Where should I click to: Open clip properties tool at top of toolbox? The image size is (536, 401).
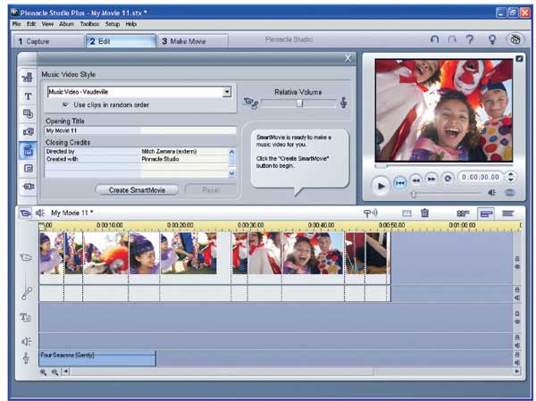pos(28,78)
